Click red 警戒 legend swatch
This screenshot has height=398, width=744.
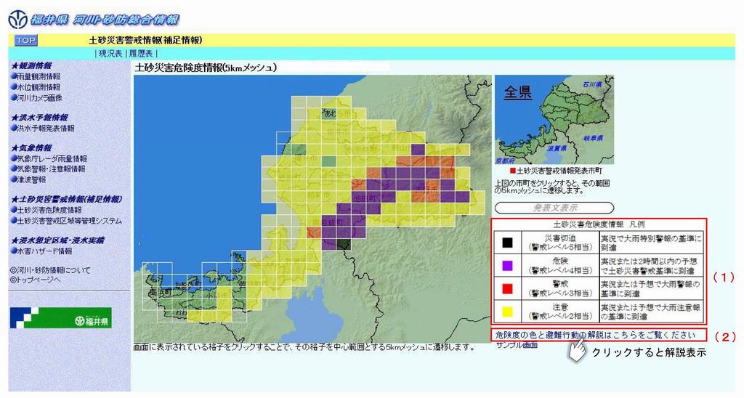(x=507, y=288)
